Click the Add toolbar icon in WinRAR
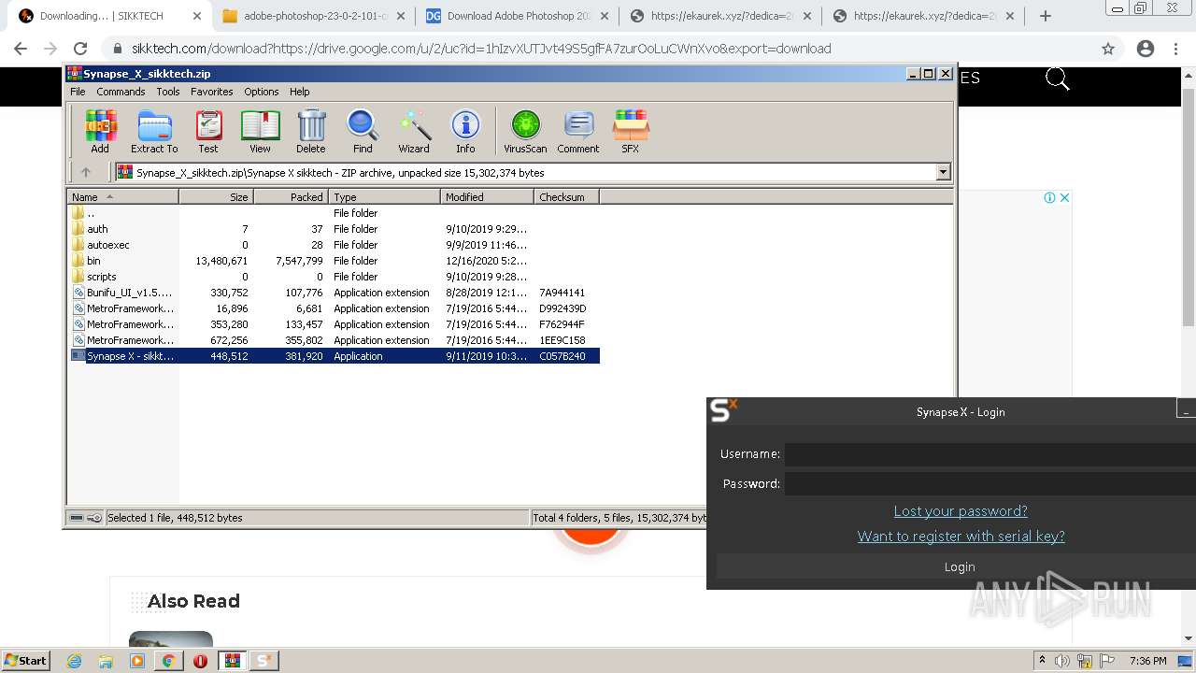 [100, 131]
